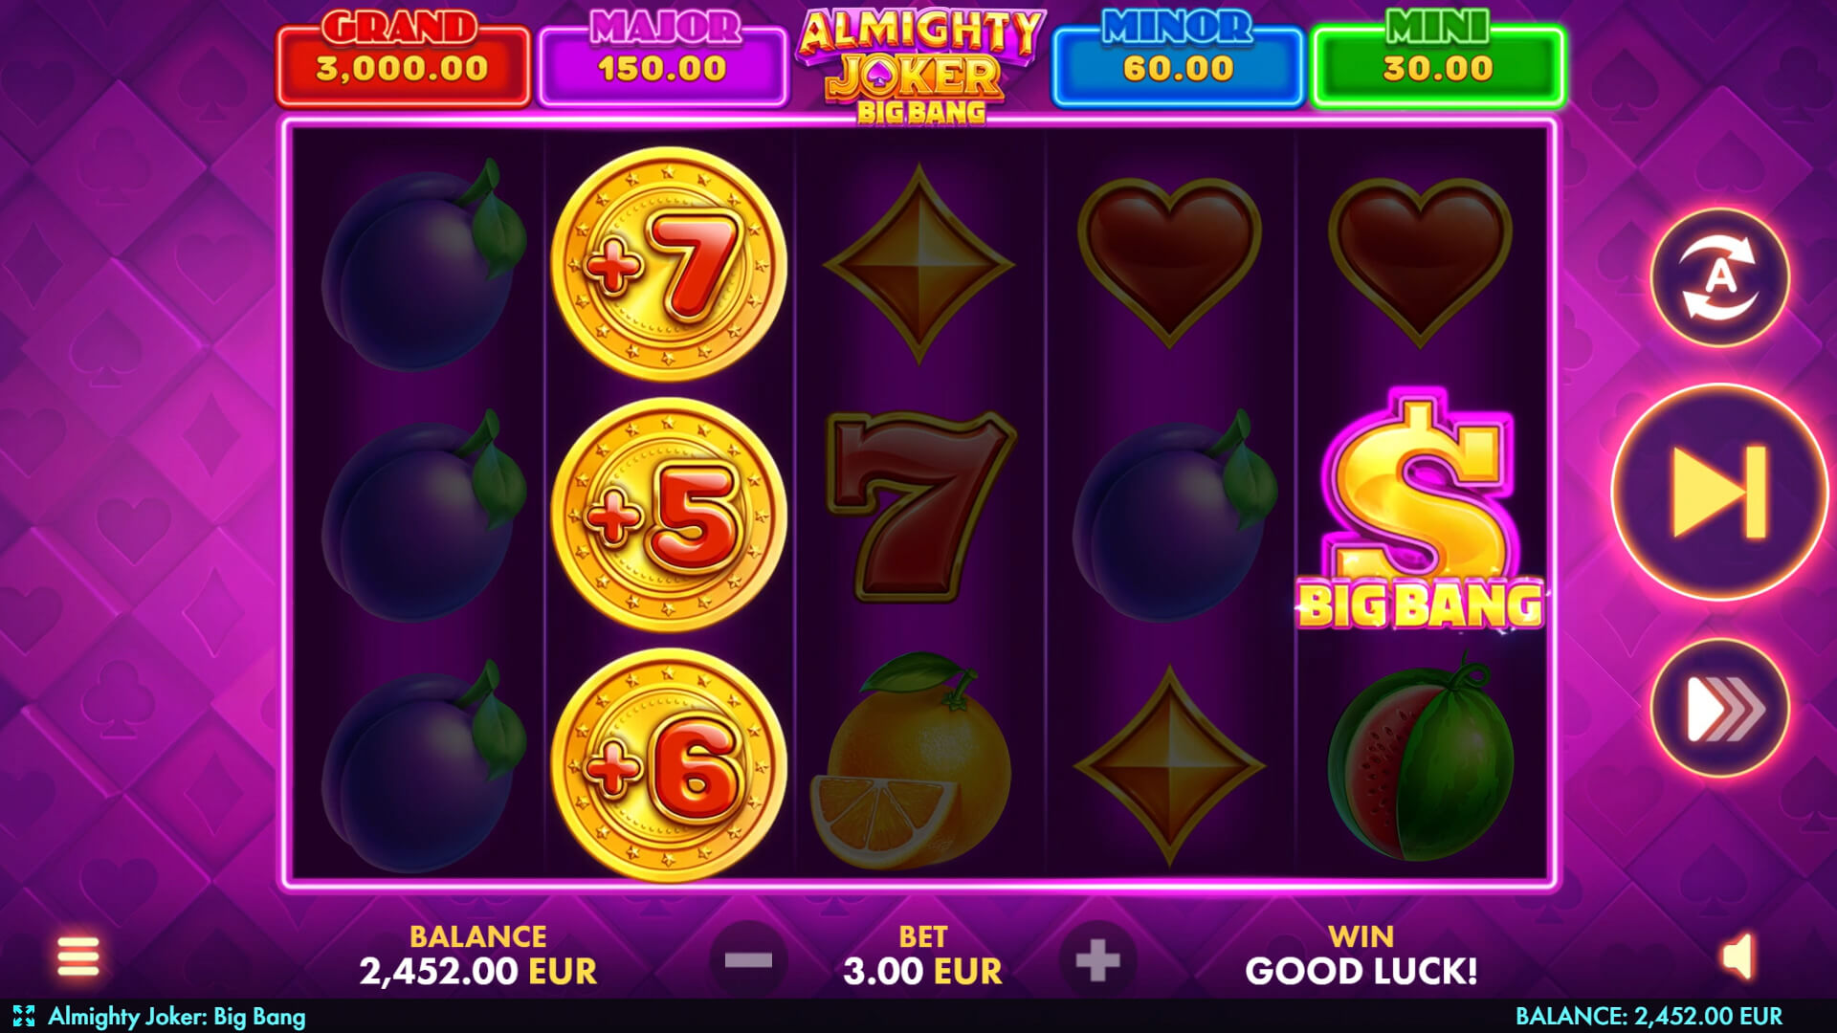
Task: Open the Major jackpot panel
Action: click(663, 57)
